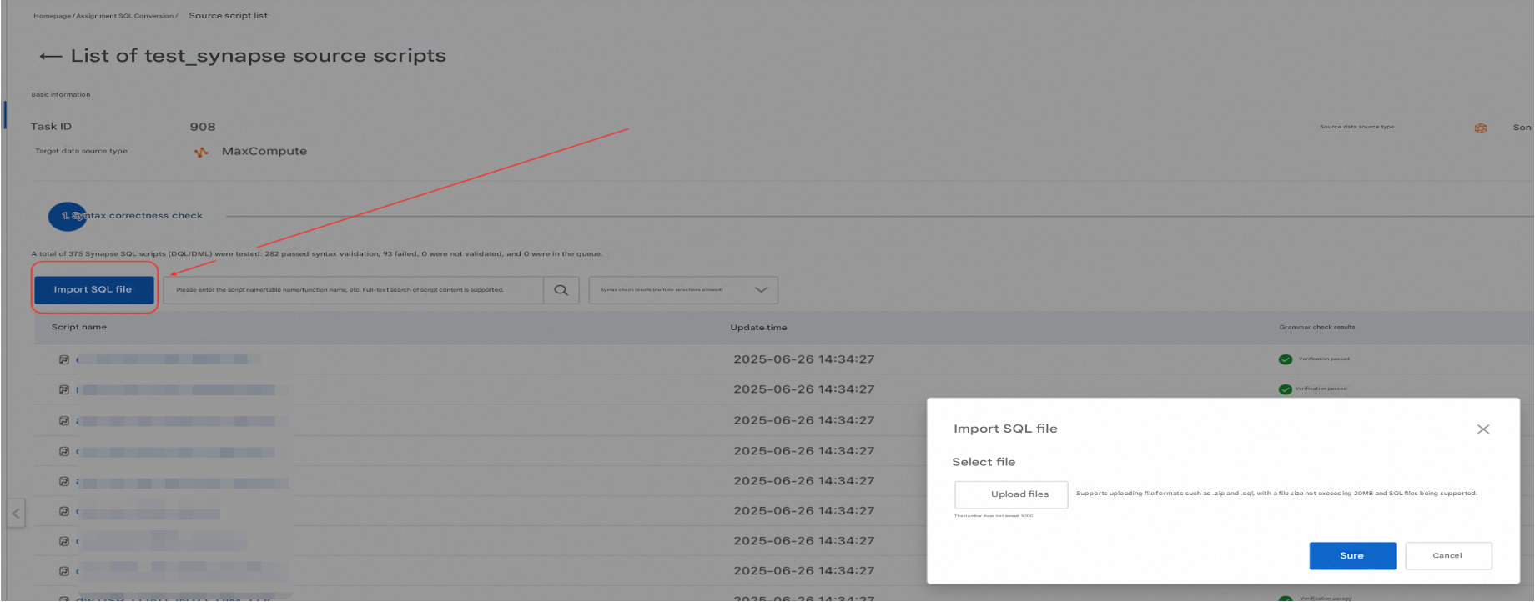1535x602 pixels.
Task: Click the Upload files button
Action: [x=1011, y=494]
